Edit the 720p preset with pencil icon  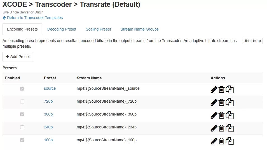(x=214, y=102)
